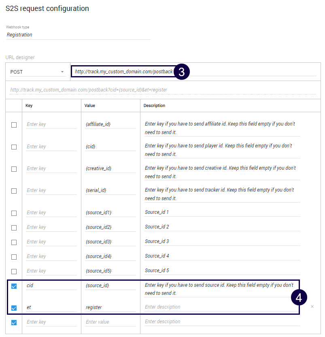The height and width of the screenshot is (337, 325).
Task: Open the POST method dropdown
Action: click(x=37, y=72)
